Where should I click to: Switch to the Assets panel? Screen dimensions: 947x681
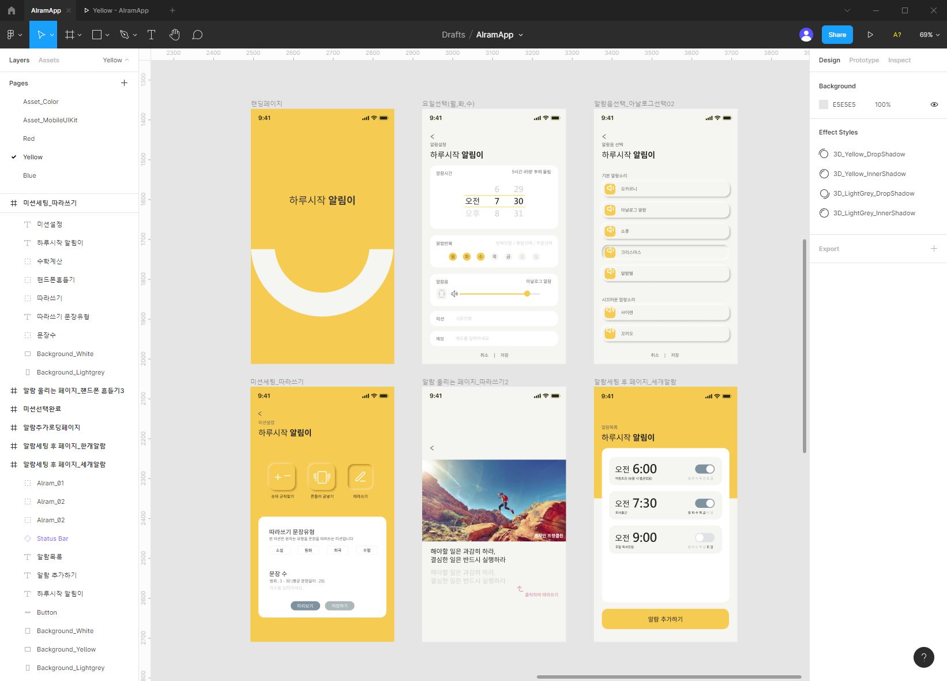click(x=49, y=60)
